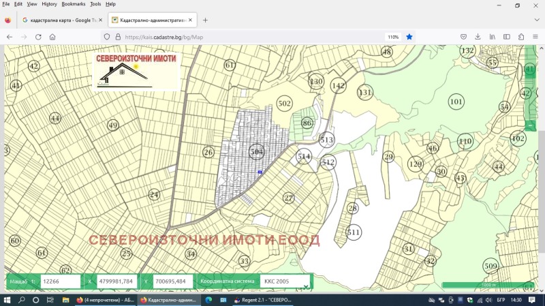Image resolution: width=545 pixels, height=306 pixels.
Task: Toggle the Firefox sidebar view
Action: pyautogui.click(x=506, y=37)
